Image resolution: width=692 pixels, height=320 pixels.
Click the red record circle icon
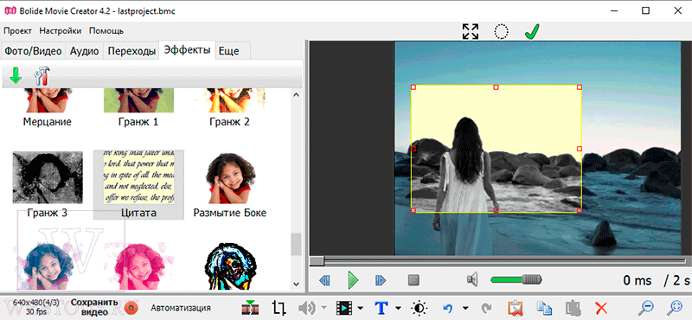(131, 307)
